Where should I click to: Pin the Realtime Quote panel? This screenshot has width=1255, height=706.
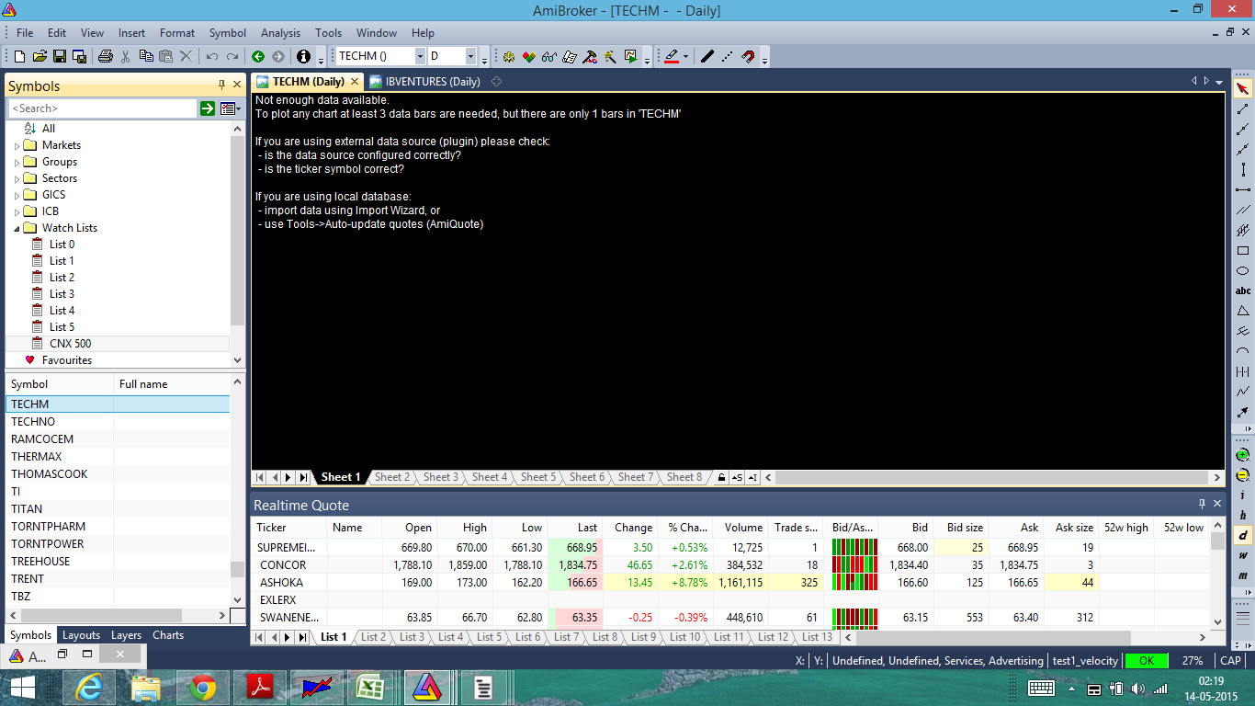1202,505
